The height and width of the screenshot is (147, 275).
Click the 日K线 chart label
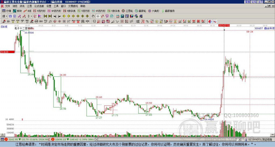pos(4,27)
